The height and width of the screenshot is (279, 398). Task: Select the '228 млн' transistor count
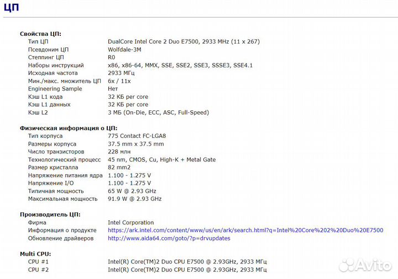point(119,152)
